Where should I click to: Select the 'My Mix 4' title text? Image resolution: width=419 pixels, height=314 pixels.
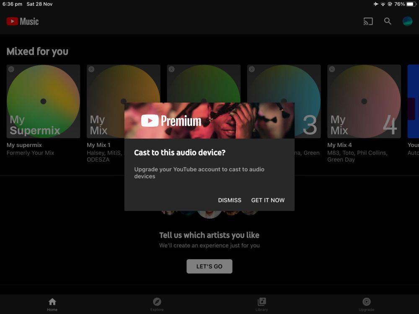(x=340, y=145)
